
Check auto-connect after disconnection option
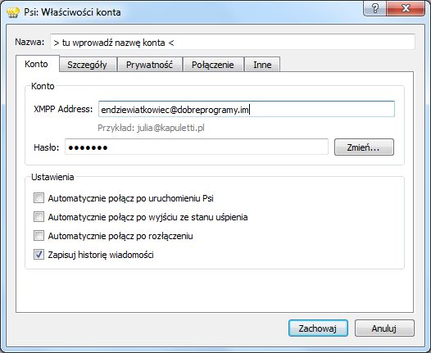[x=39, y=236]
